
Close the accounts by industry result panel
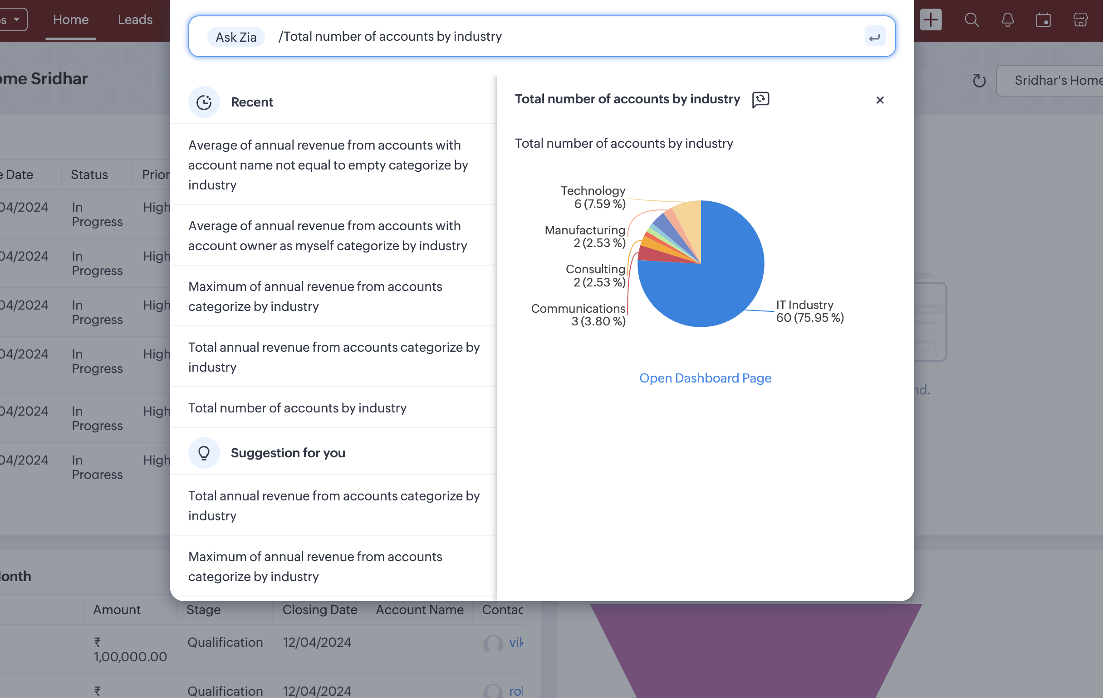click(879, 100)
